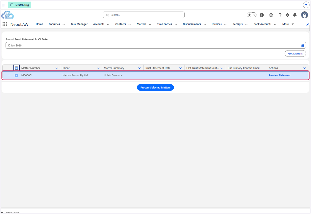Open the Setup gear icon

pyautogui.click(x=287, y=15)
